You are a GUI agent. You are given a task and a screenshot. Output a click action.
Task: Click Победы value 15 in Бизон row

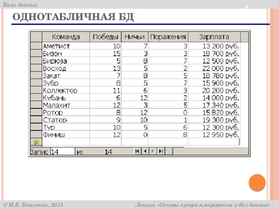tap(105, 54)
